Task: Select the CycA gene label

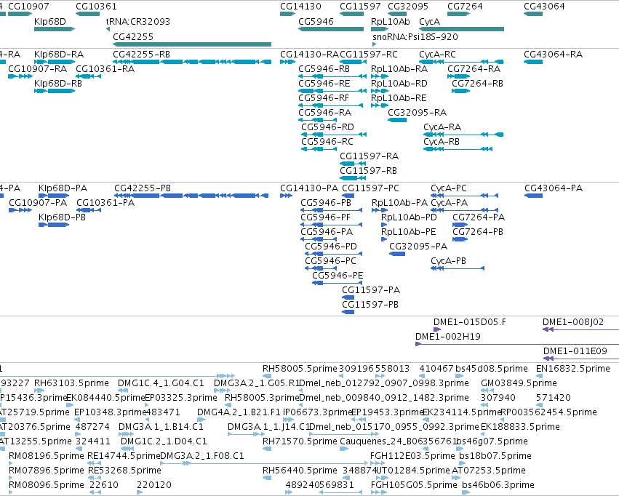Action: point(429,21)
